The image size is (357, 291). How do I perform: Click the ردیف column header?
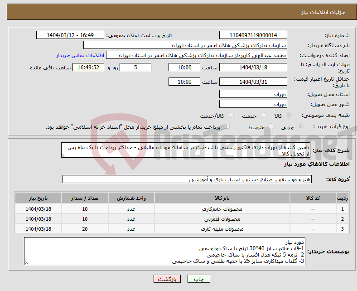coord(343,198)
